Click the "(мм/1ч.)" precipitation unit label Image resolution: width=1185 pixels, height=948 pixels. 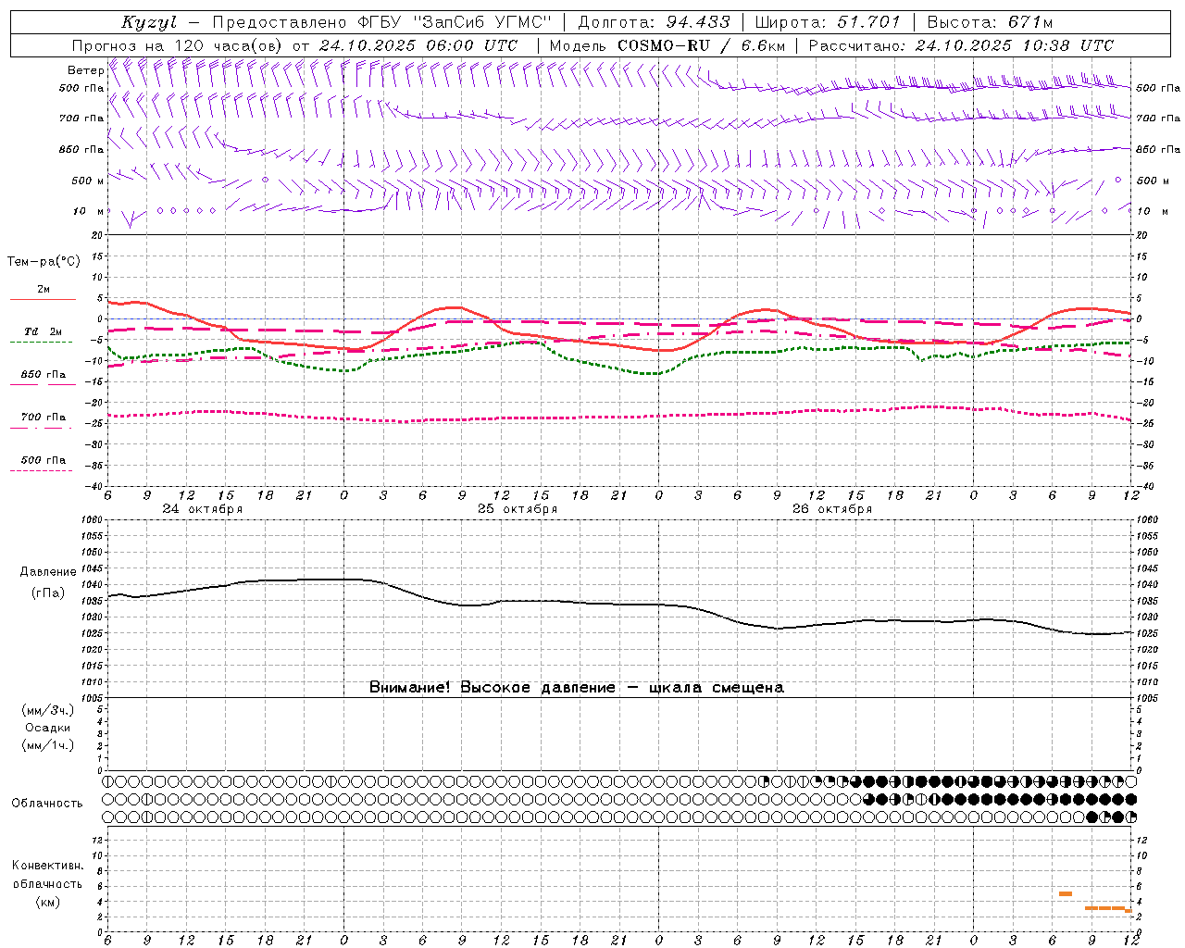pos(48,745)
